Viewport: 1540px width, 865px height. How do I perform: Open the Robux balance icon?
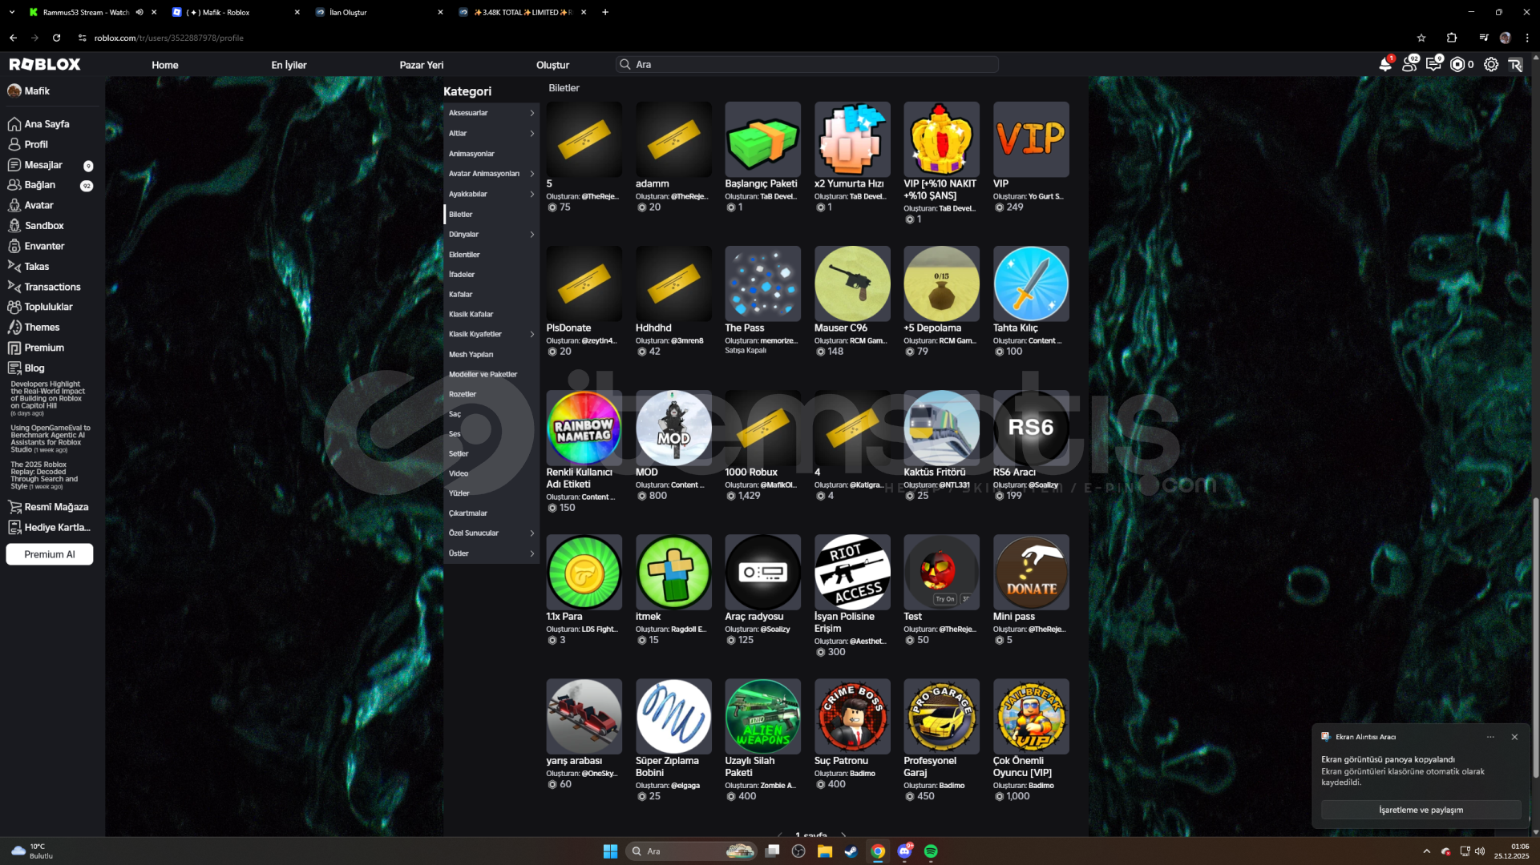tap(1457, 65)
